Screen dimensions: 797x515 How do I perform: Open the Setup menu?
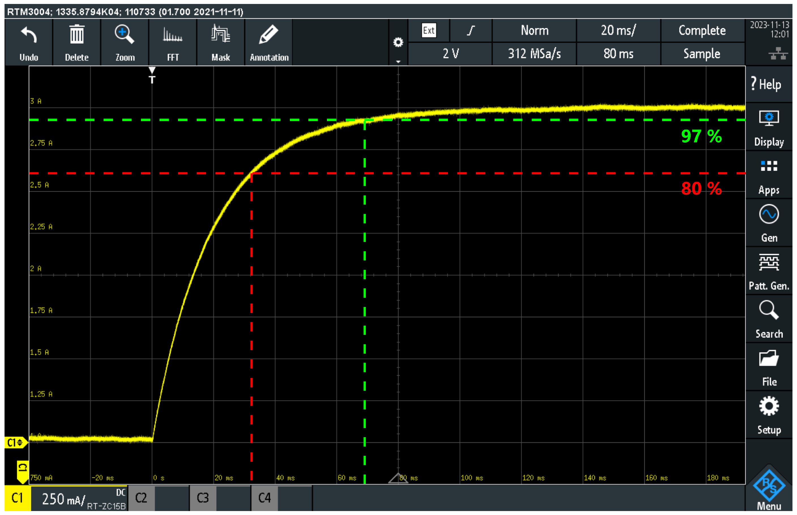(x=769, y=407)
